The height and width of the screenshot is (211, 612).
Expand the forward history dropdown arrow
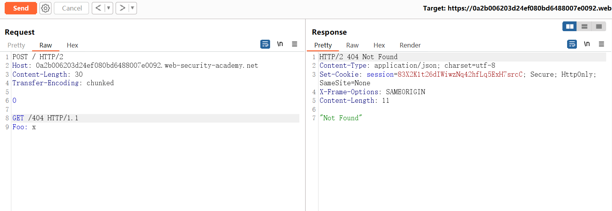click(132, 8)
